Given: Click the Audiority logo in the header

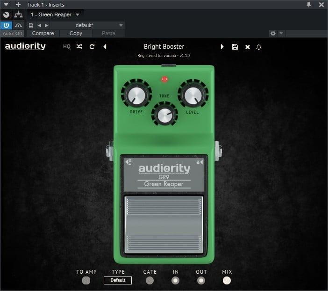Looking at the screenshot, I should coord(25,46).
